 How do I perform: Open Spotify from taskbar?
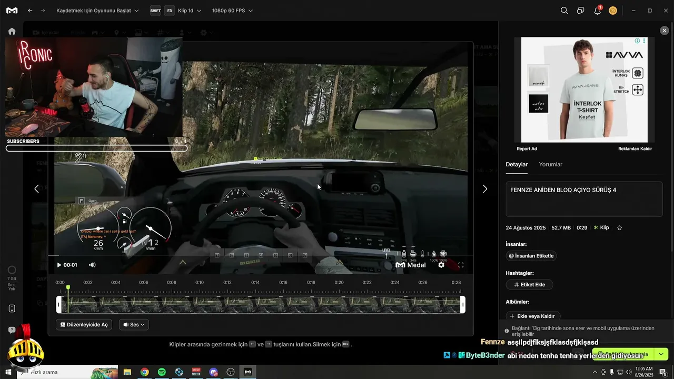[162, 372]
